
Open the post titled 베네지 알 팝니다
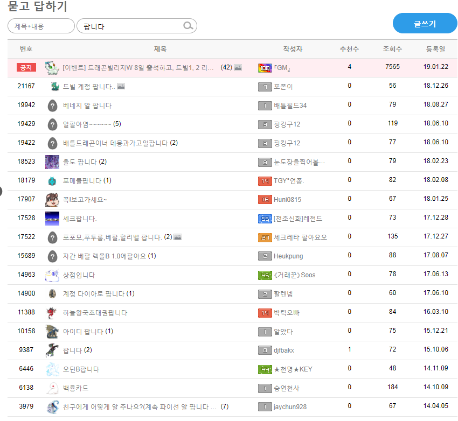[x=87, y=105]
